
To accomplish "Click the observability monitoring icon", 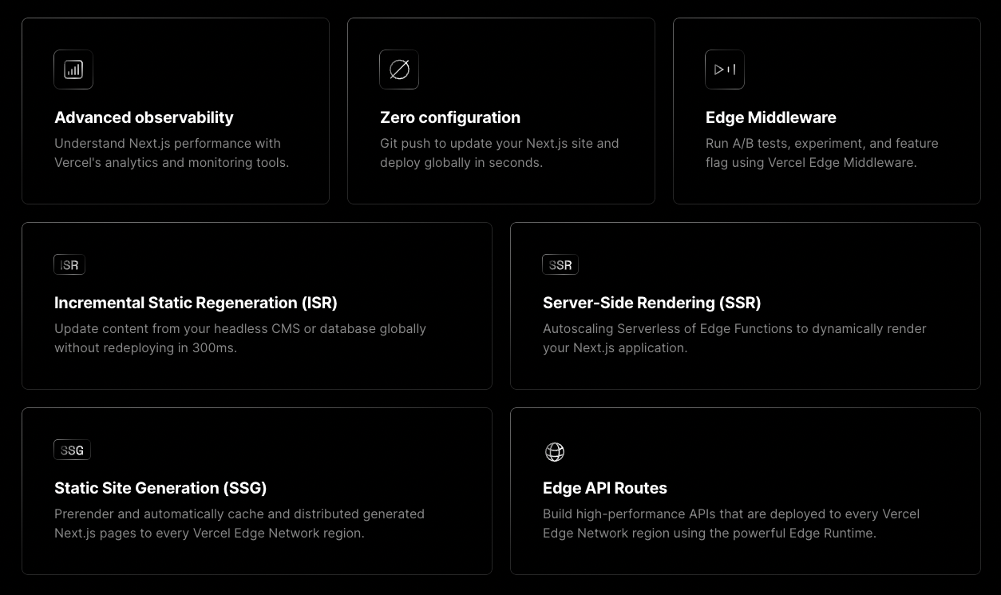I will pyautogui.click(x=73, y=69).
